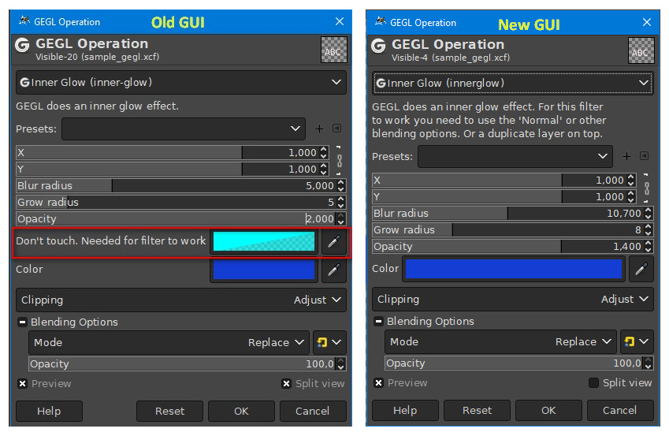Collapse Blending Options in New GUI
The width and height of the screenshot is (669, 436).
(x=378, y=321)
